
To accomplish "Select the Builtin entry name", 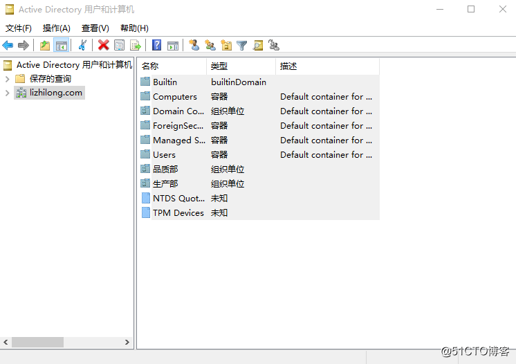I will tap(165, 82).
